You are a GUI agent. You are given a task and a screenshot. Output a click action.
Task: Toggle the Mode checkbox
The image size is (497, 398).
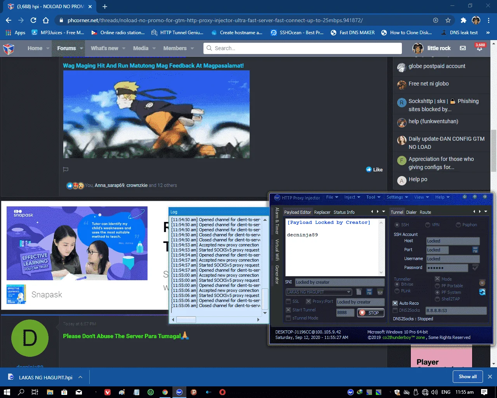(438, 279)
